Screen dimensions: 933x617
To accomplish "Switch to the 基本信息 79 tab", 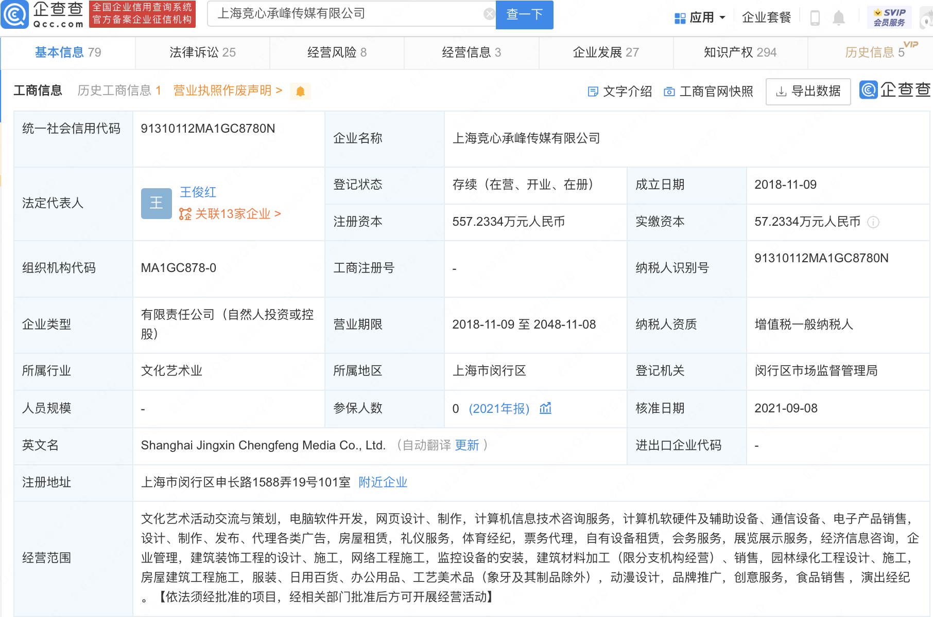I will click(68, 52).
